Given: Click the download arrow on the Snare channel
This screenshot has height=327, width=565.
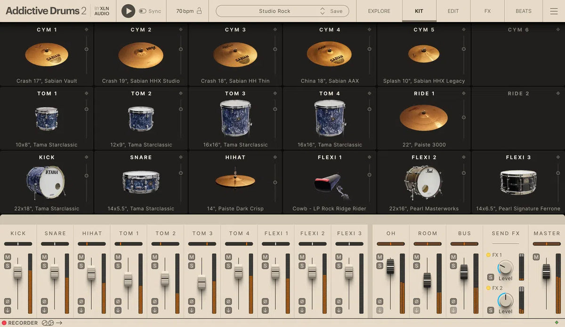Looking at the screenshot, I should point(45,310).
